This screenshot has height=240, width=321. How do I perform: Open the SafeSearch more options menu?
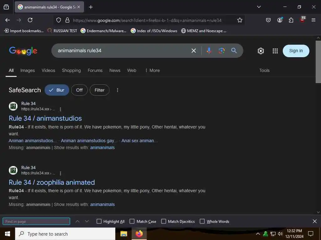pos(117,90)
